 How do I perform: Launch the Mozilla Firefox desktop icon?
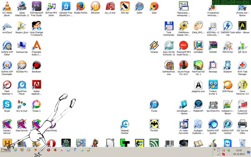point(81,8)
